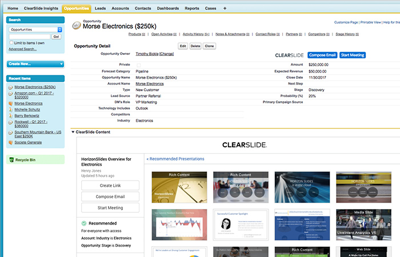Go to the Home tab
This screenshot has width=400, height=257.
coord(13,9)
